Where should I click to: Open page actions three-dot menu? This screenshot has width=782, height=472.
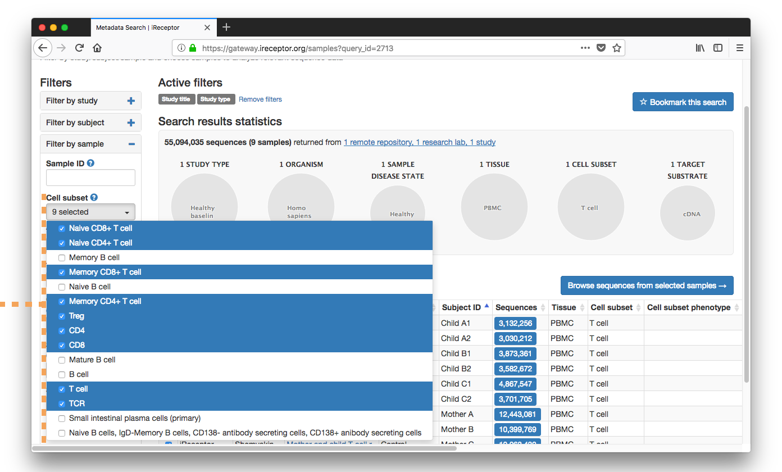coord(585,48)
